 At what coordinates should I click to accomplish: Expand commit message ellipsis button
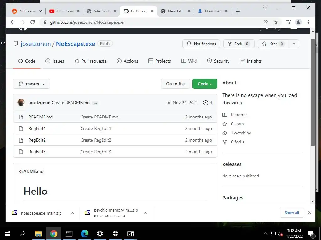tap(95, 103)
